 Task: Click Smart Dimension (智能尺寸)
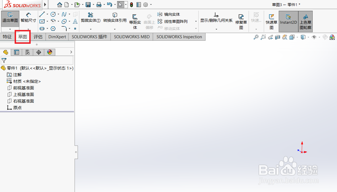[x=28, y=18]
